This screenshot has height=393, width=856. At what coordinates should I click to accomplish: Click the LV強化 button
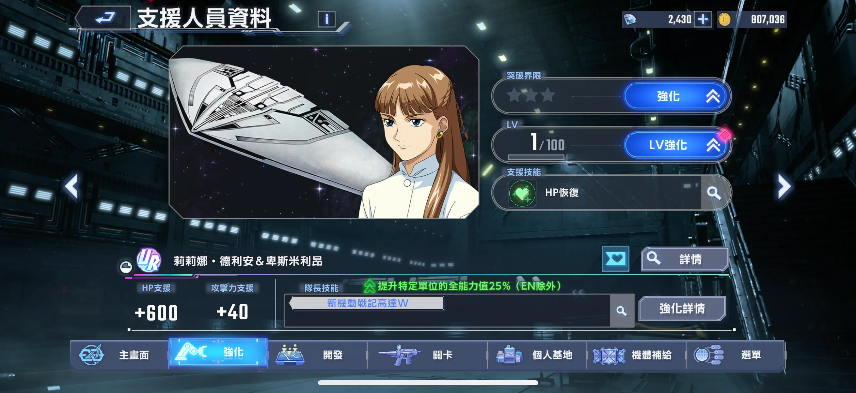tap(676, 145)
